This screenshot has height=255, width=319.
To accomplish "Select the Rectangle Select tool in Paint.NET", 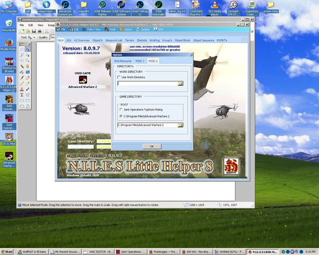I will [x=22, y=49].
